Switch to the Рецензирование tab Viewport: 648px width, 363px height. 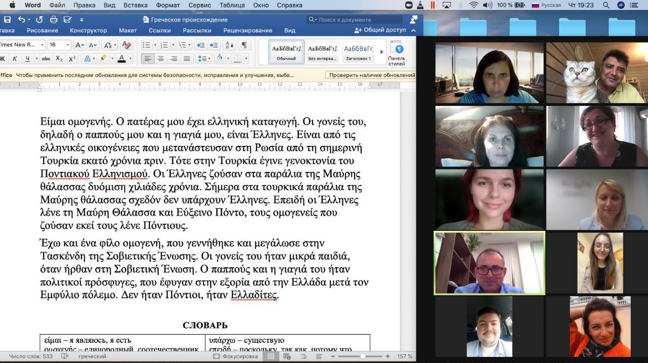coord(248,30)
